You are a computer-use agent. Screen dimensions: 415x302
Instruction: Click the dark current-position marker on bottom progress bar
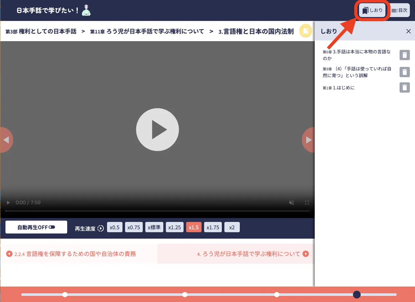356,295
